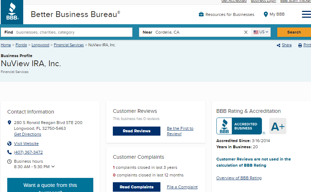
Task: Click the BBB torch logo
Action: (x=12, y=12)
